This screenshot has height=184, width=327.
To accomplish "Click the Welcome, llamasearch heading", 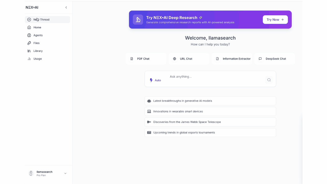I will point(210,38).
